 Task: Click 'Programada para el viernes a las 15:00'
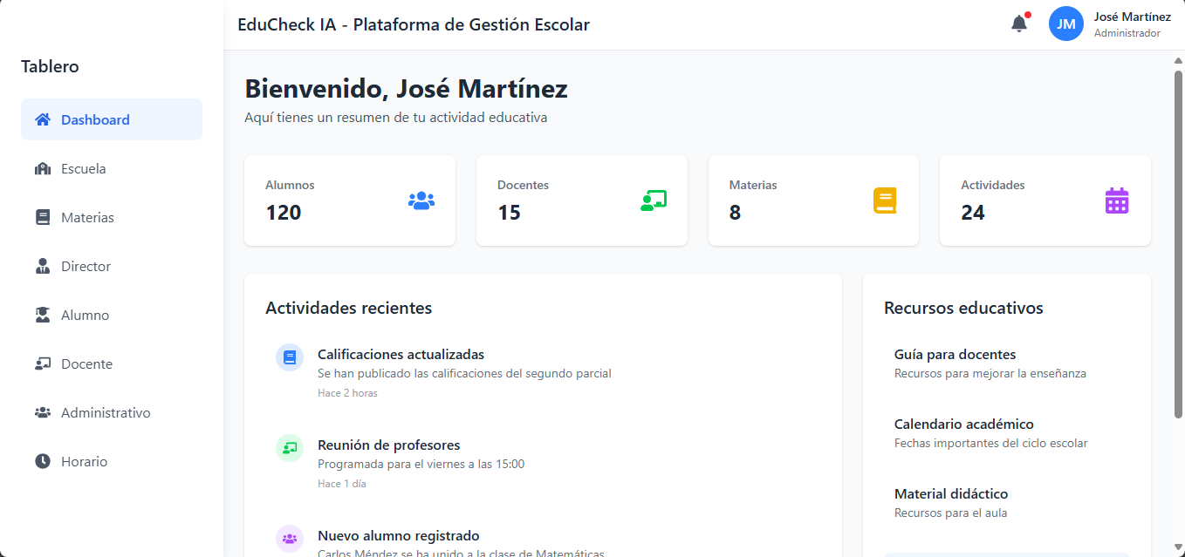coord(421,464)
